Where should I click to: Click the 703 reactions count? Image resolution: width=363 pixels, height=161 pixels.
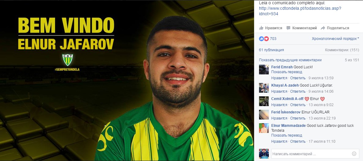coord(273,39)
